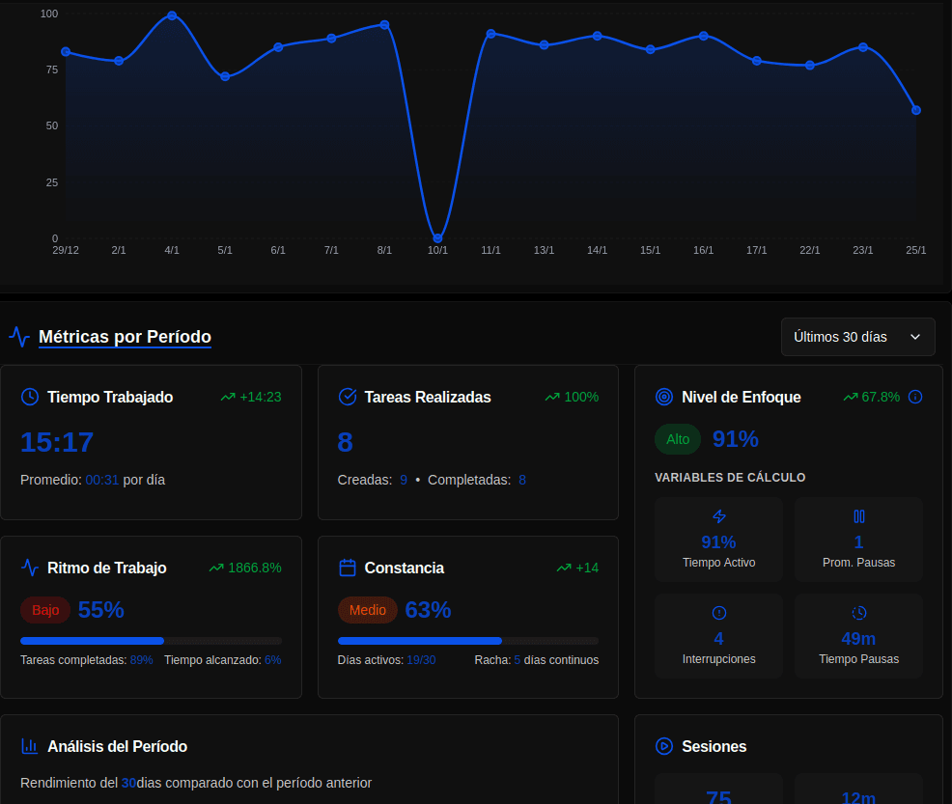Click the 10/1 data point on the chart
Image resolution: width=952 pixels, height=804 pixels.
(437, 237)
